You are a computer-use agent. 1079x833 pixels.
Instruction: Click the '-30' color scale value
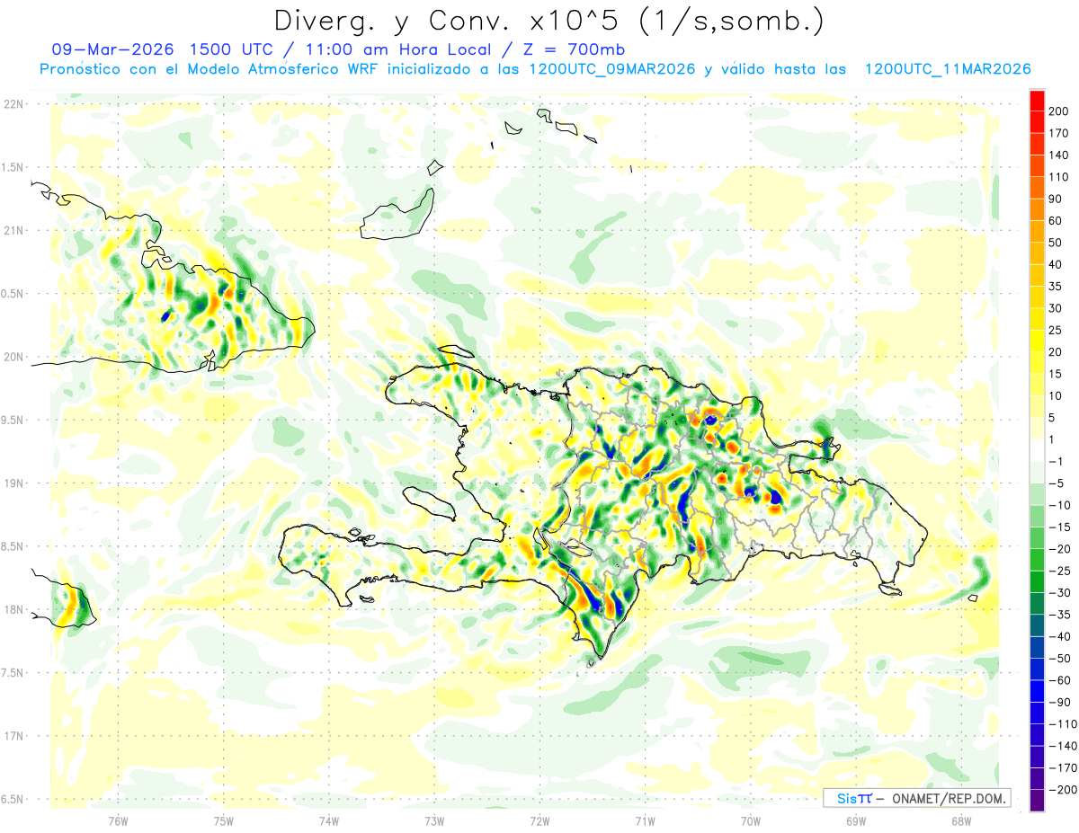point(1059,593)
